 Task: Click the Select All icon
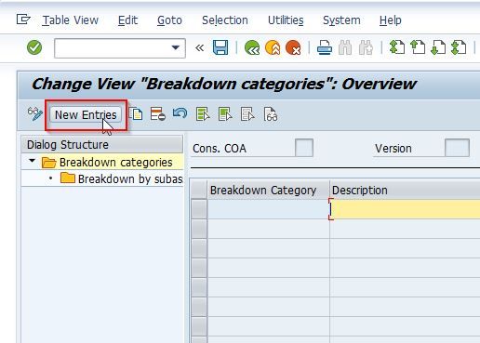tap(203, 114)
